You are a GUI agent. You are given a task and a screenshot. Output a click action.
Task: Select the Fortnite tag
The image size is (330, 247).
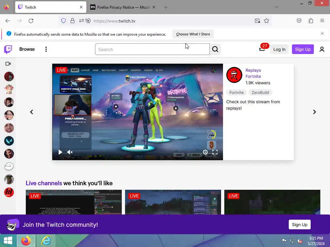point(236,93)
